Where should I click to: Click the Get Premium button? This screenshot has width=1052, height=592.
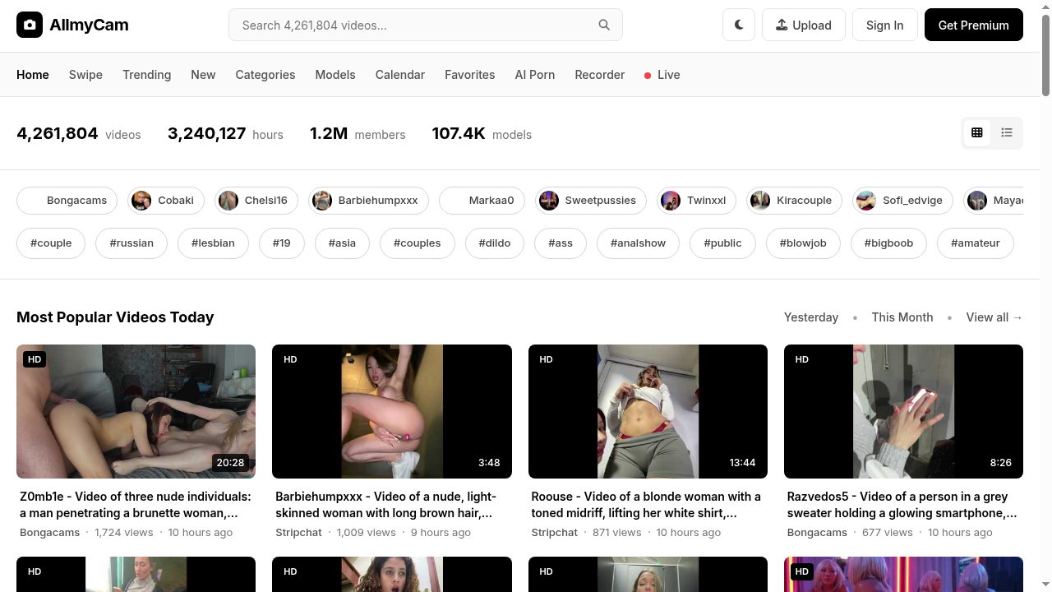[x=973, y=25]
